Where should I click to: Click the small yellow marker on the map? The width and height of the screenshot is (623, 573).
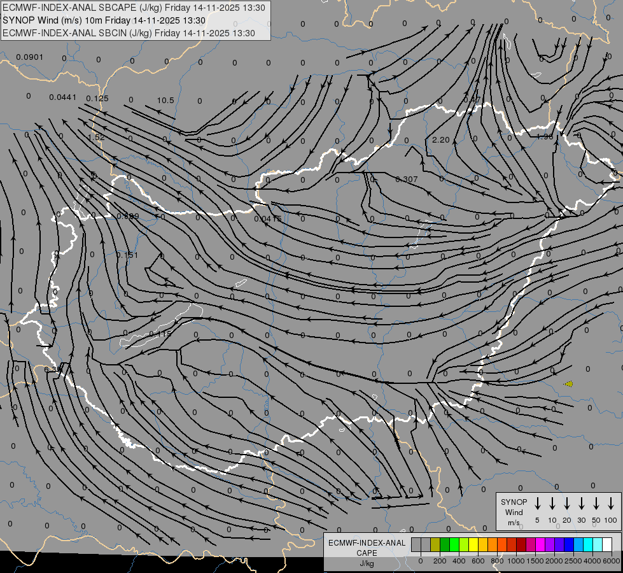tap(568, 384)
